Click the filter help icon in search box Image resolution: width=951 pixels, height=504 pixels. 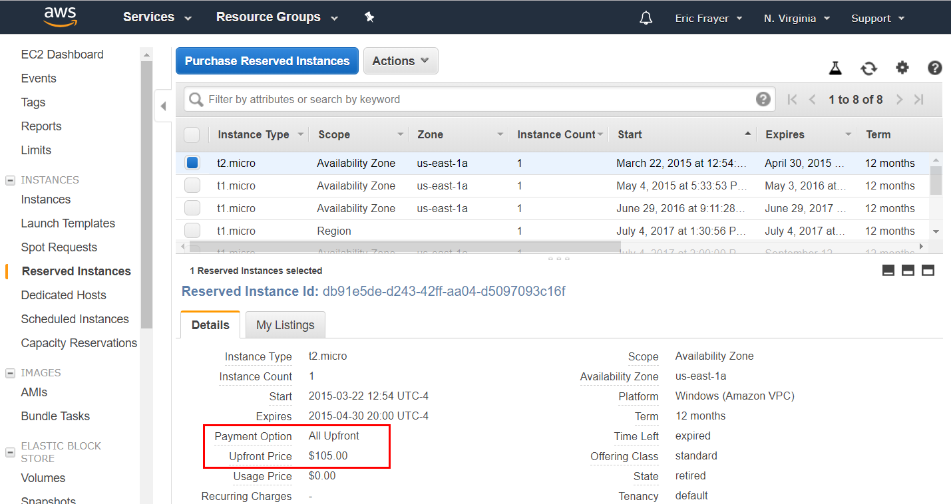(763, 99)
